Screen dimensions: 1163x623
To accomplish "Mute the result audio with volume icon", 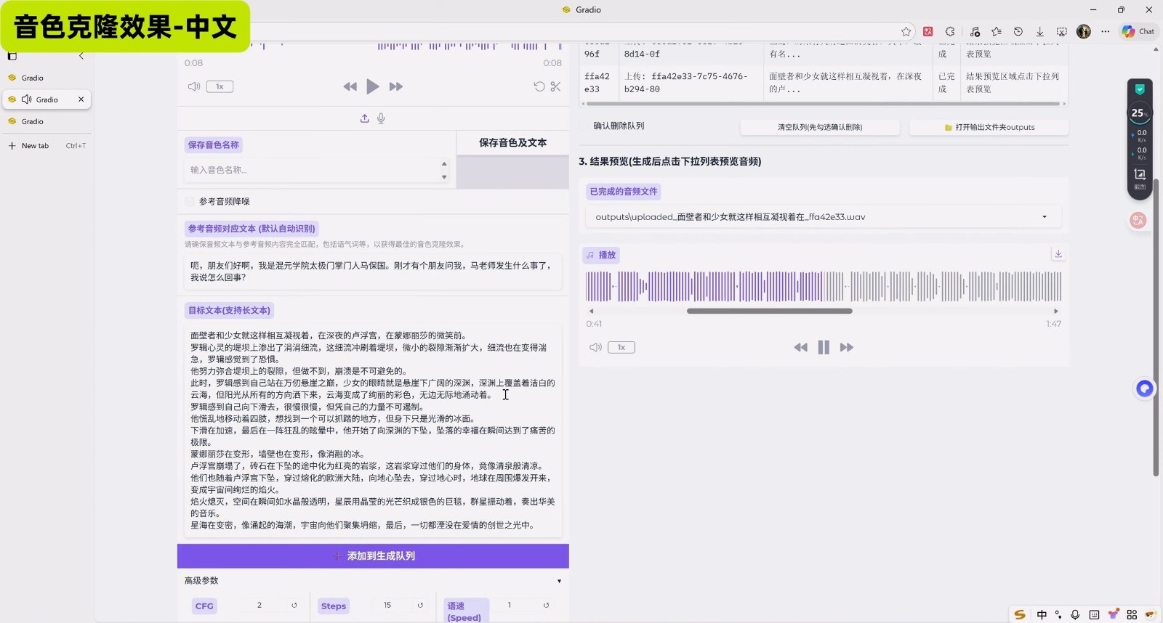I will [x=595, y=348].
